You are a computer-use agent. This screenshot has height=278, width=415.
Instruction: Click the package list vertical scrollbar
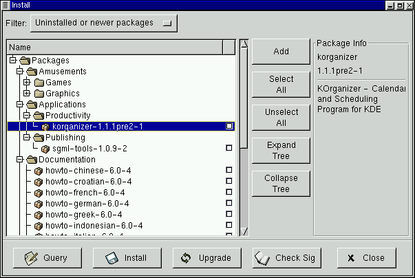point(243,138)
